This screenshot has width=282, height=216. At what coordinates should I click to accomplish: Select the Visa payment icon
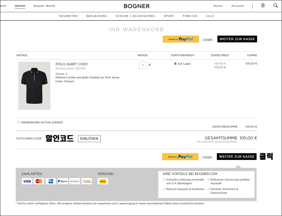(x=27, y=181)
